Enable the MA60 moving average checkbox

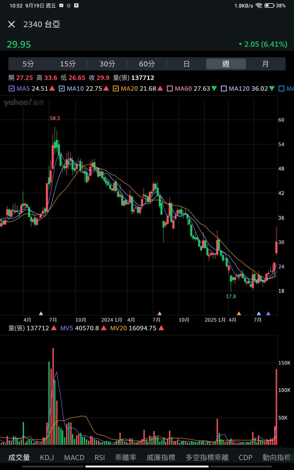(170, 88)
